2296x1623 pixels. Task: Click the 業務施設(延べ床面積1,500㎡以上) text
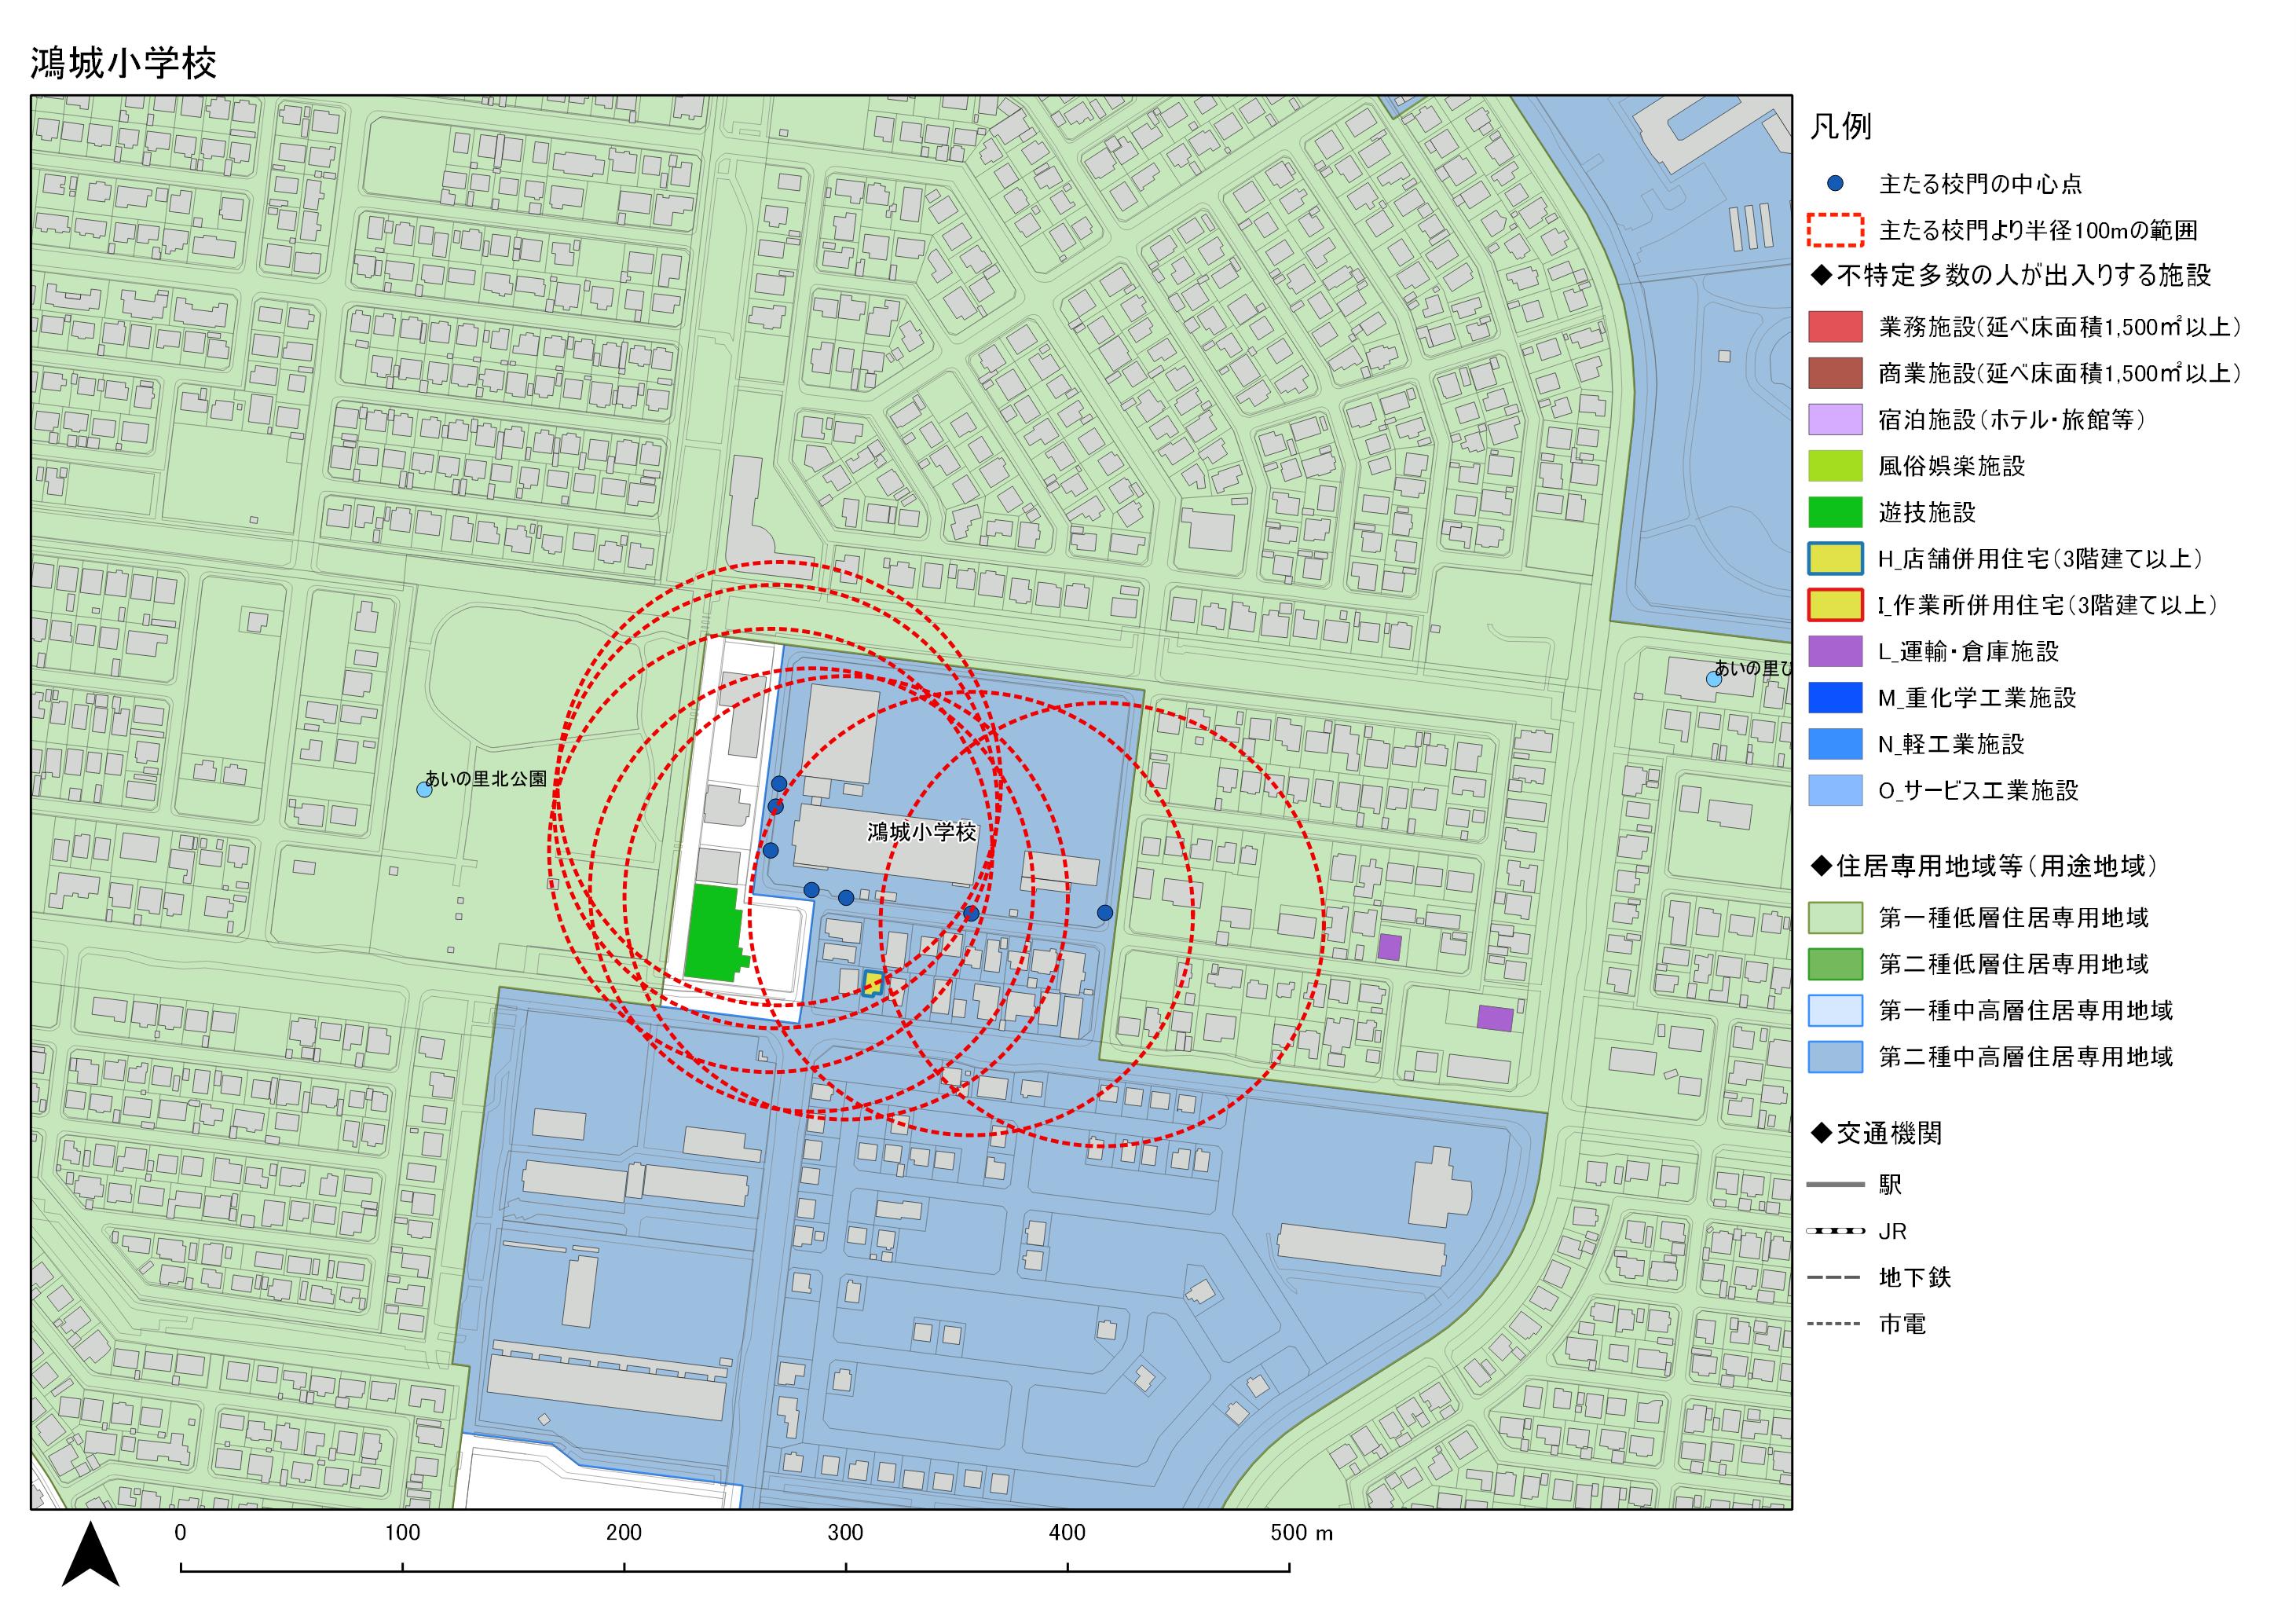click(x=2060, y=327)
